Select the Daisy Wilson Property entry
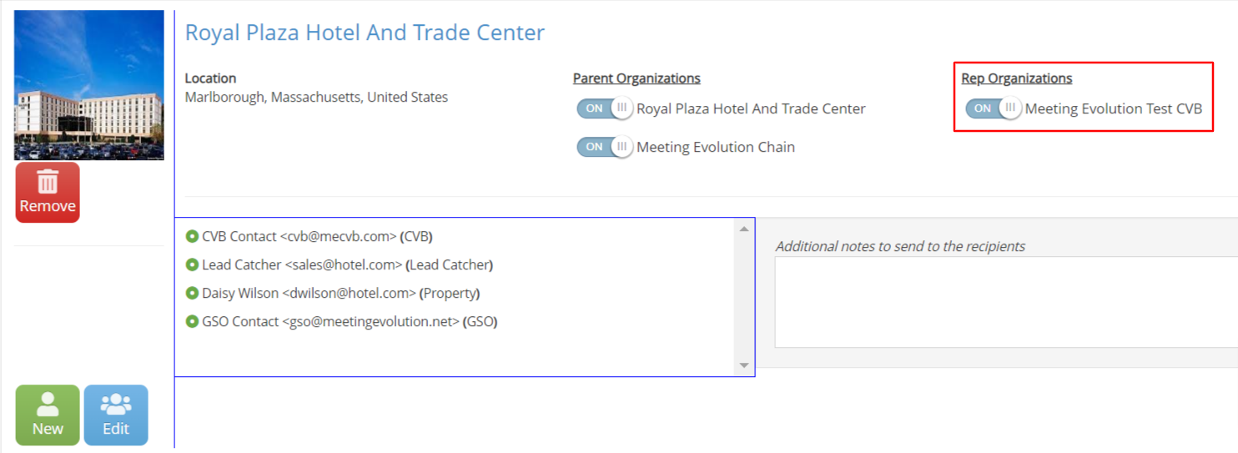This screenshot has height=453, width=1238. point(340,294)
